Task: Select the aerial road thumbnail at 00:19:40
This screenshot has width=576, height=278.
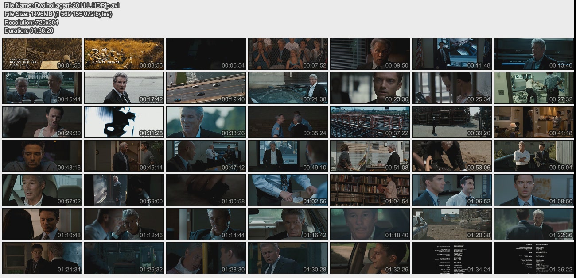Action: point(206,88)
